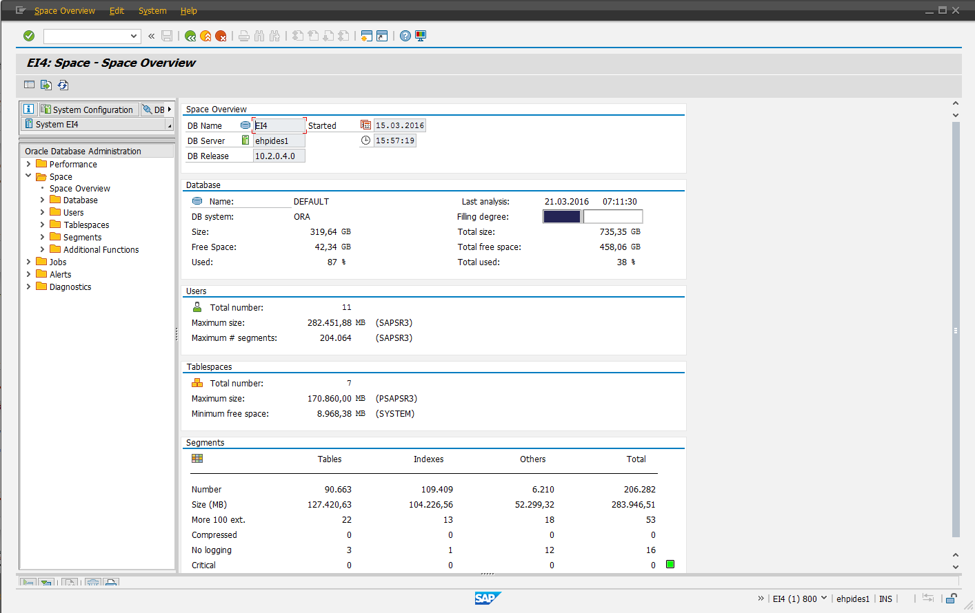
Task: Click the Help question mark icon
Action: pyautogui.click(x=405, y=36)
